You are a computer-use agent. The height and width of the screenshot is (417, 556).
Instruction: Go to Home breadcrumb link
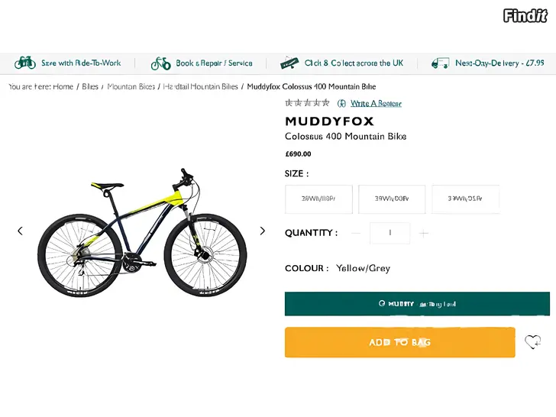63,86
